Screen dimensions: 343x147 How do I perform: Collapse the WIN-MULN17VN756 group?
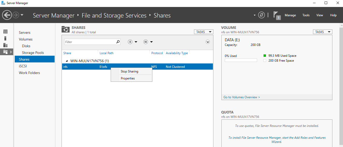[x=67, y=61]
